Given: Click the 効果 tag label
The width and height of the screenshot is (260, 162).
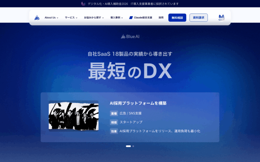Looking at the screenshot, I should (x=114, y=131).
